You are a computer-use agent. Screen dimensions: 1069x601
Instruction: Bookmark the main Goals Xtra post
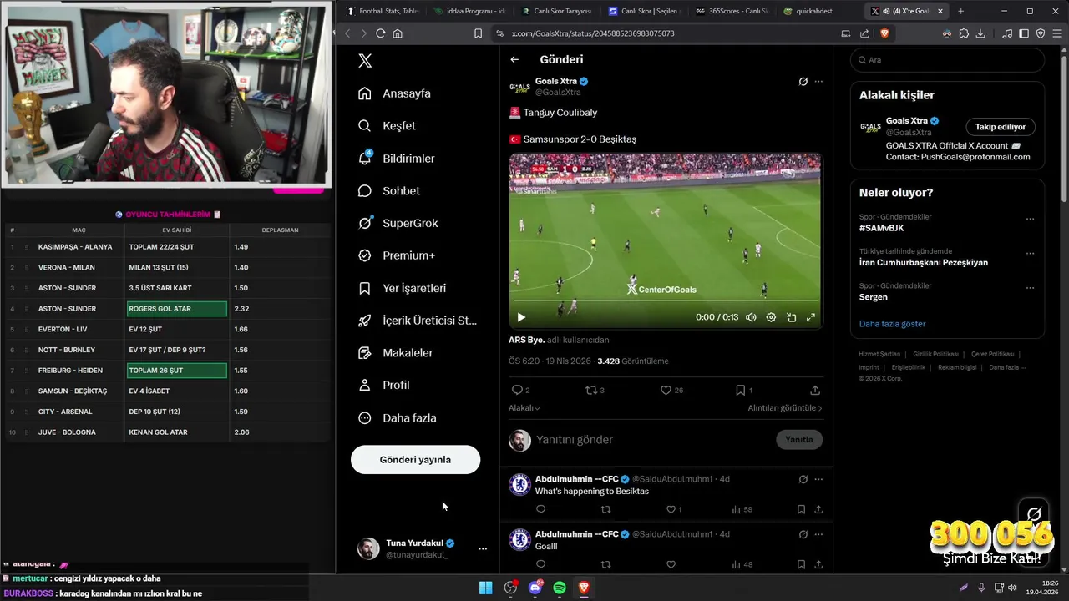coord(743,390)
